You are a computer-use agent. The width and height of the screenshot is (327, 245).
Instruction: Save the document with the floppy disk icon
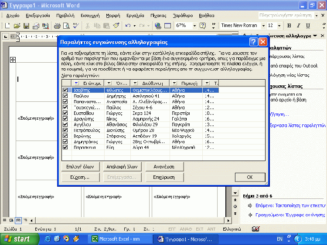[26, 26]
